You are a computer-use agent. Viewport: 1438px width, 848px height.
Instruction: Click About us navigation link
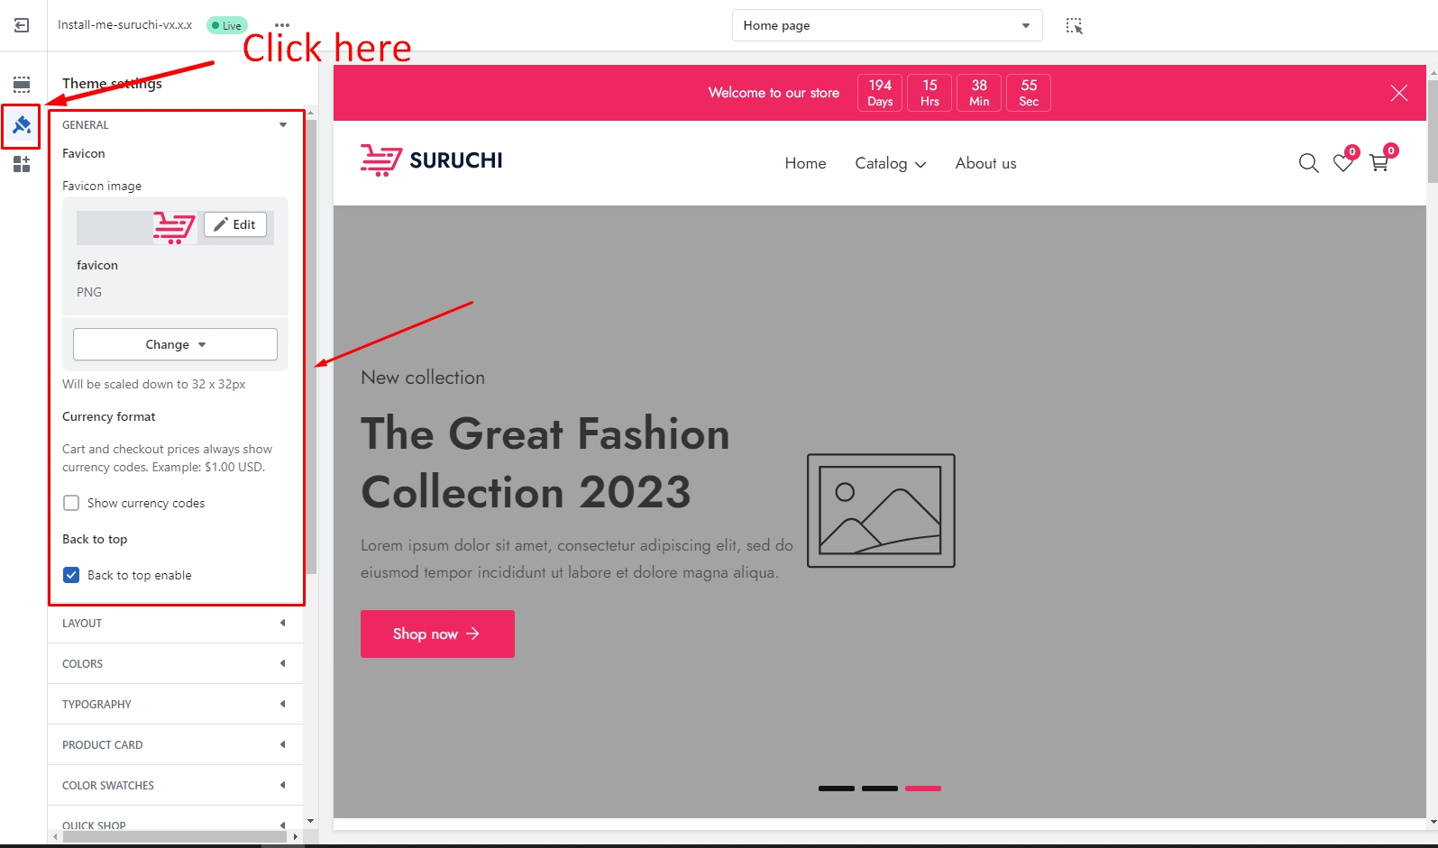[x=985, y=163]
